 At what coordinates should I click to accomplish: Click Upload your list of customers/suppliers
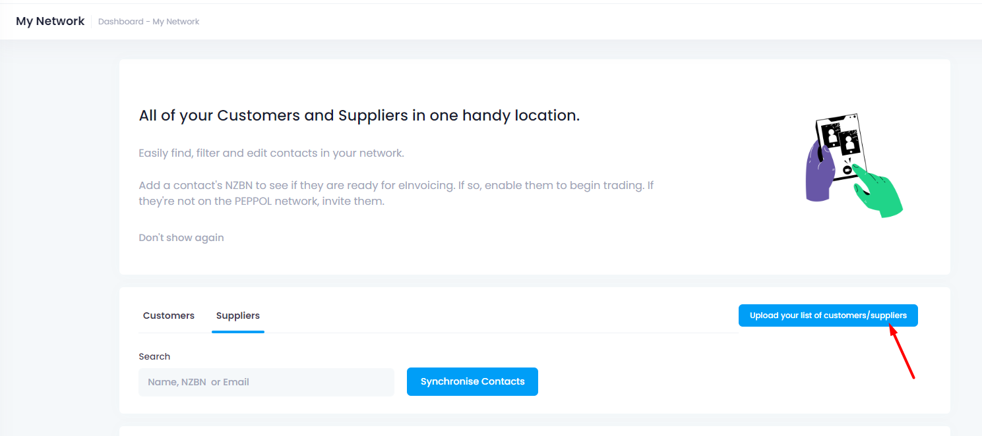coord(828,315)
